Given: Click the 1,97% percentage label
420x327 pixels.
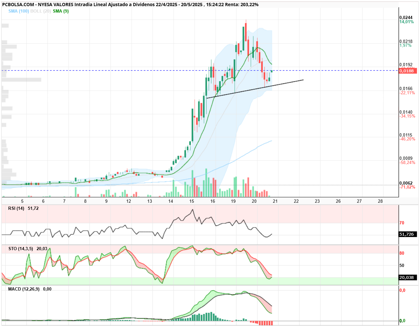Looking at the screenshot, I should click(x=405, y=46).
